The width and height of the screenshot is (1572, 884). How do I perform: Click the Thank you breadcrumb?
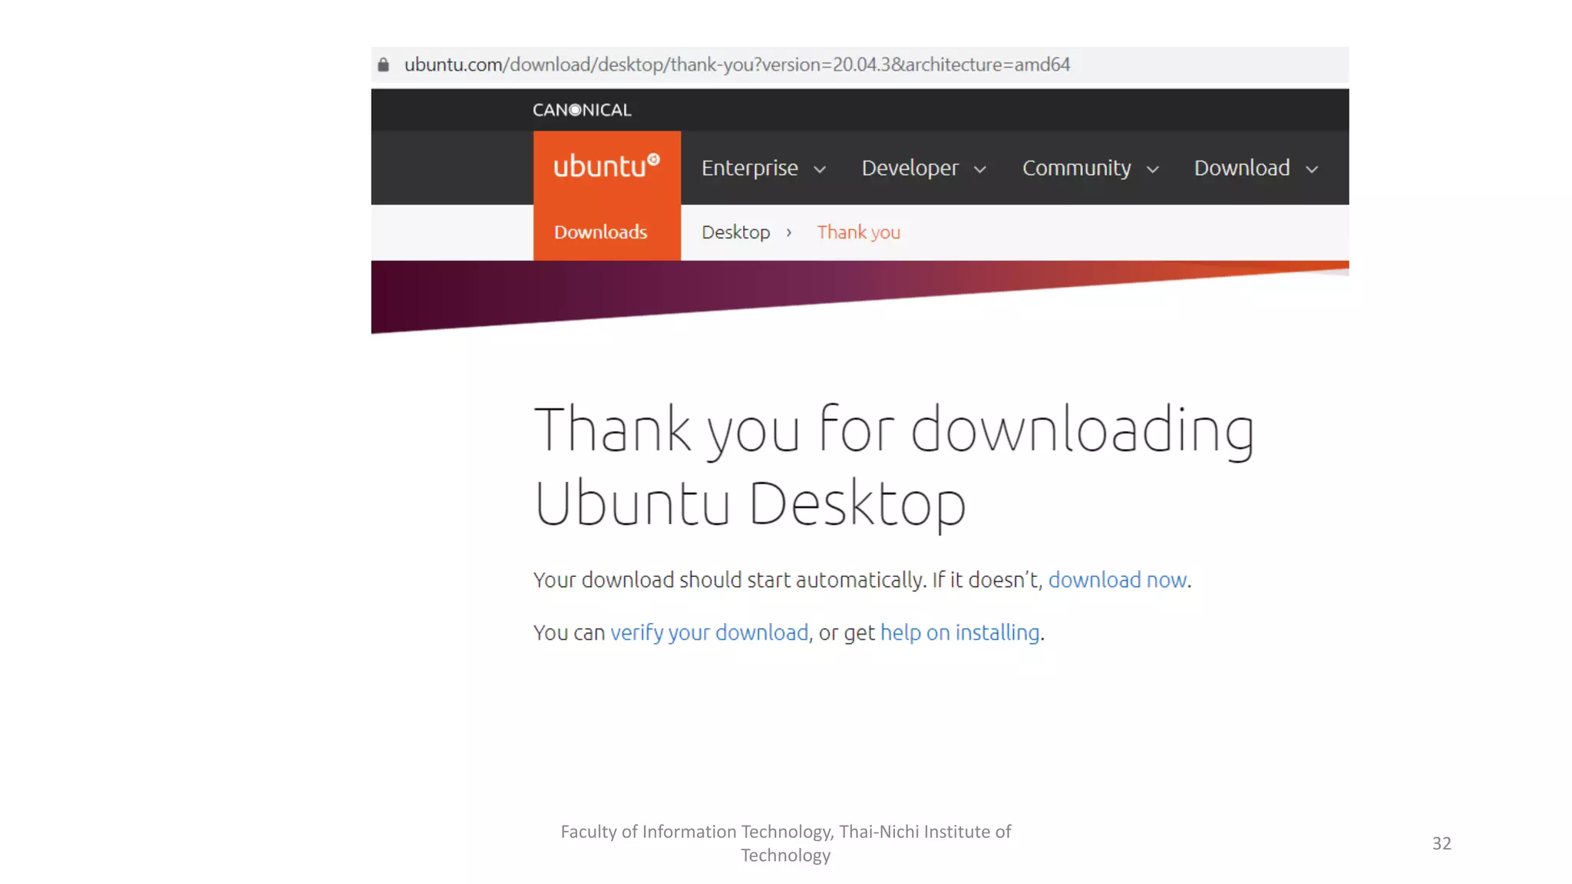click(858, 233)
